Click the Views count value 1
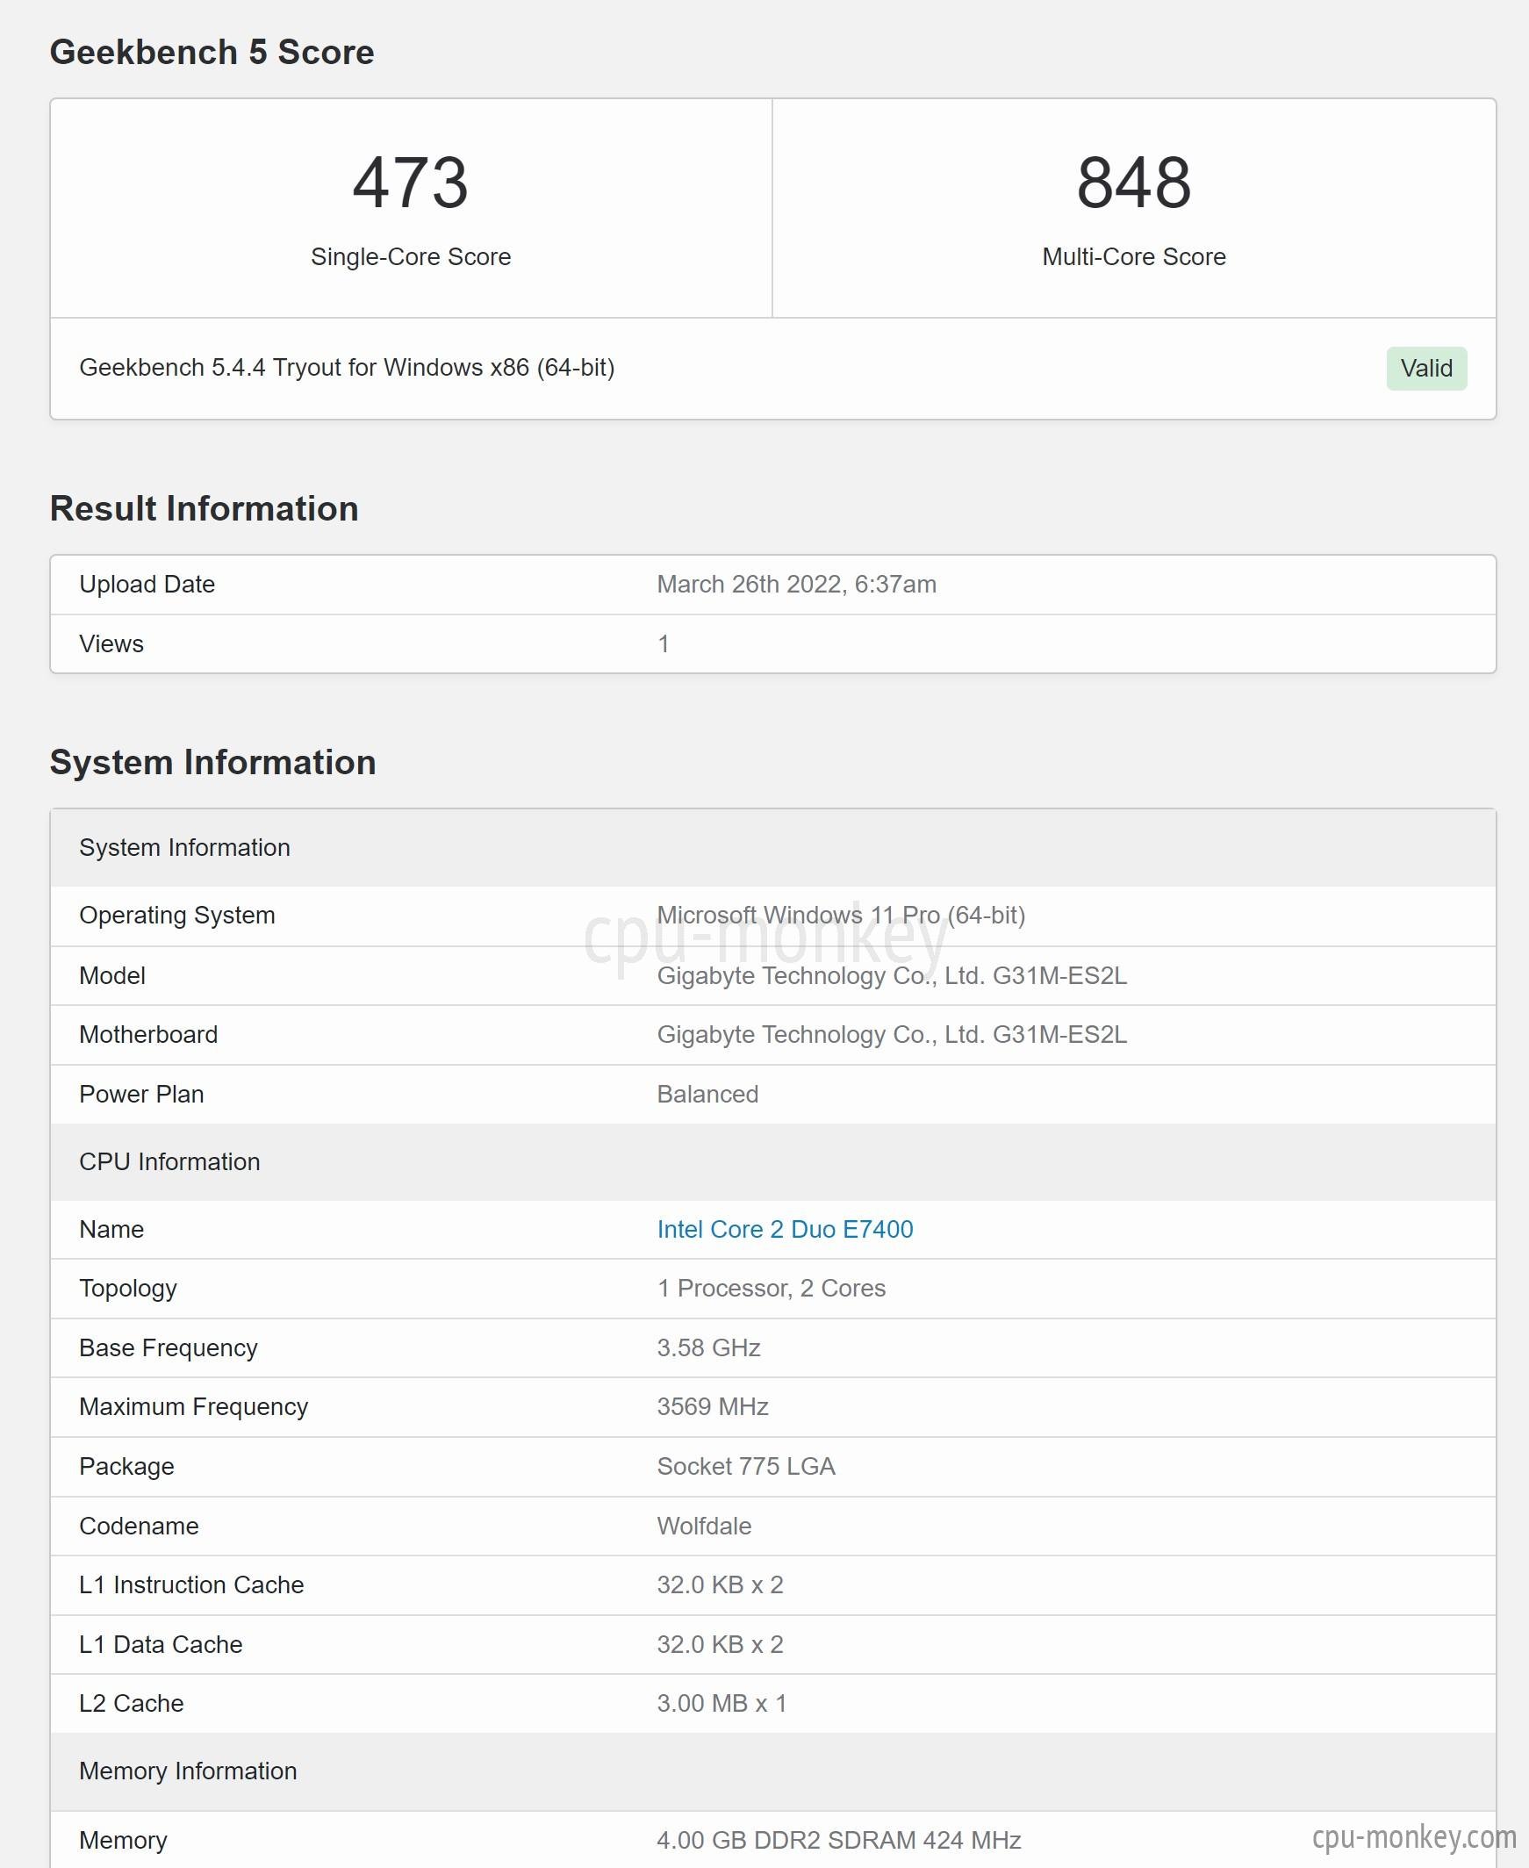 [x=664, y=643]
